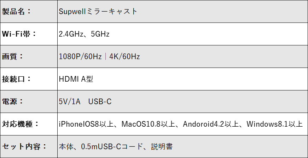Select the Supwellミラーキャスト product name text
308x158 pixels.
pos(98,11)
